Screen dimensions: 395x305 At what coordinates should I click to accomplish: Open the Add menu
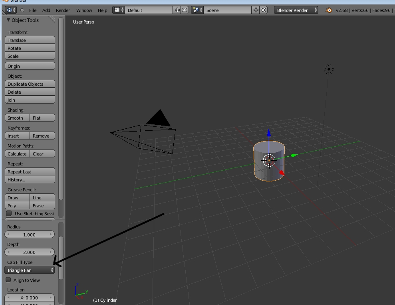tap(46, 10)
